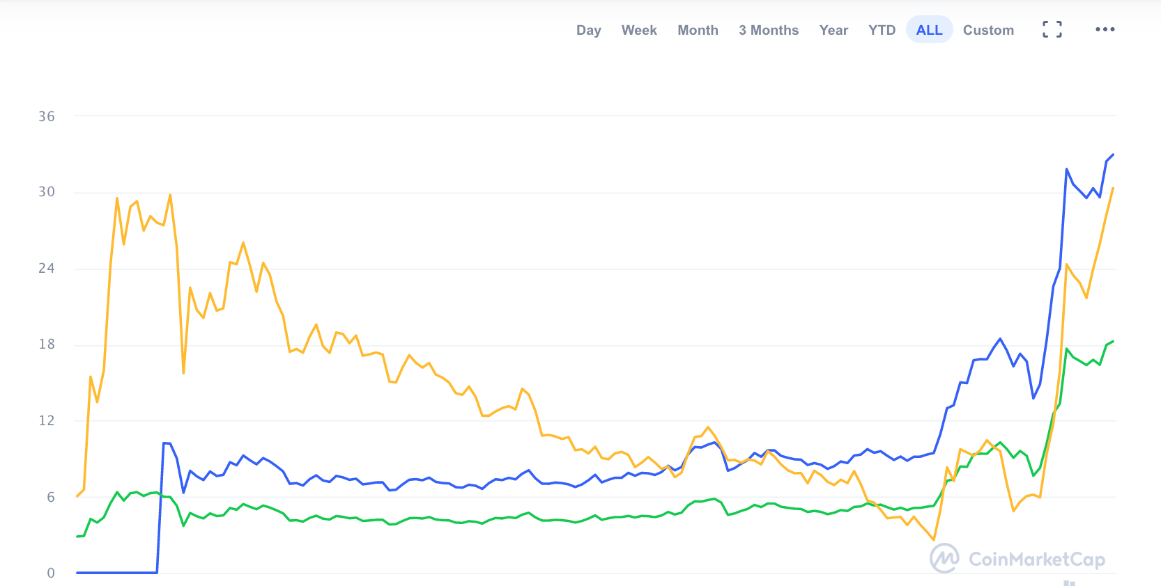Choose the 3 Months range
Screen dimensions: 1161x586
click(769, 30)
